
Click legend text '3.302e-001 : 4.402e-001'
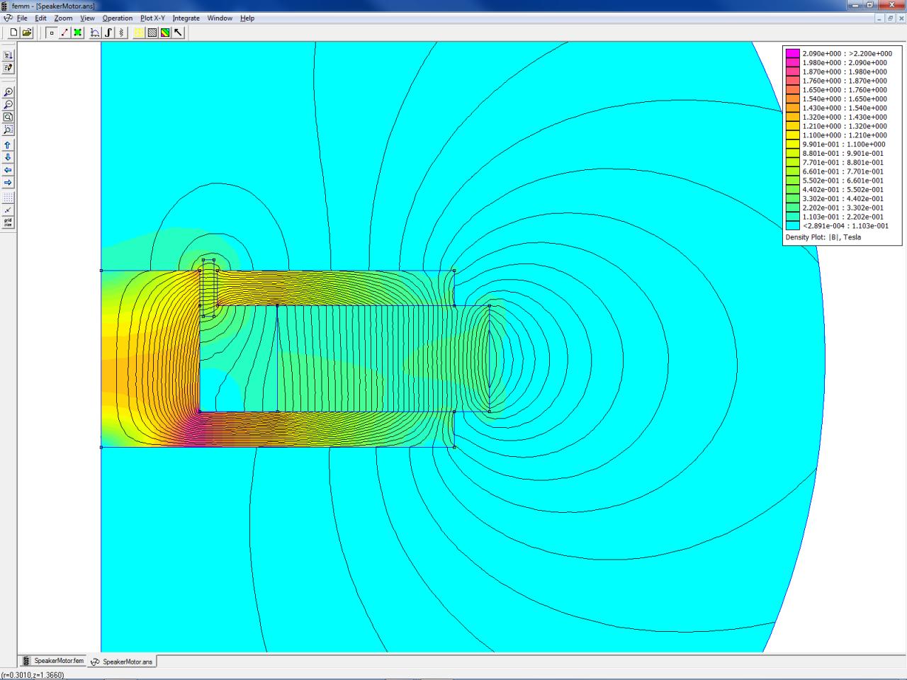click(843, 199)
